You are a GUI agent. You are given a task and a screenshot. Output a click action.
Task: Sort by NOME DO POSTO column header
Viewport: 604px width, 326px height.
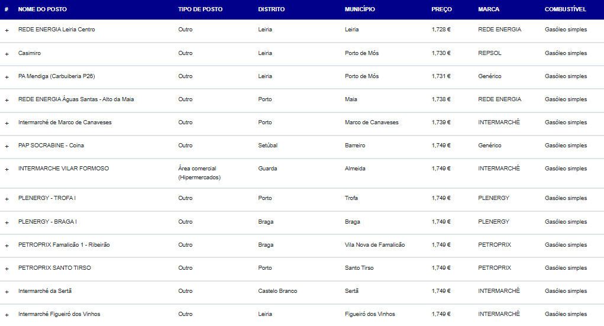43,9
